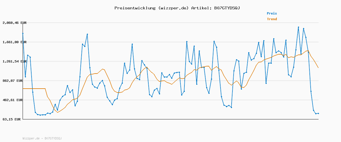341x142 pixels.
Task: Click the 1,661.00 EUR axis label
Action: [14, 42]
